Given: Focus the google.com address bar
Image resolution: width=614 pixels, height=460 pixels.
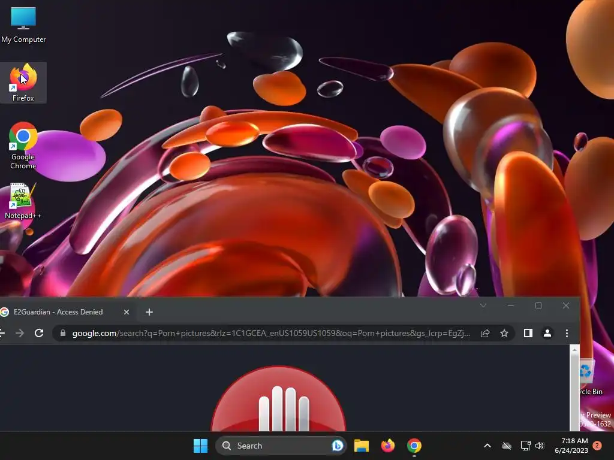Looking at the screenshot, I should (x=271, y=333).
